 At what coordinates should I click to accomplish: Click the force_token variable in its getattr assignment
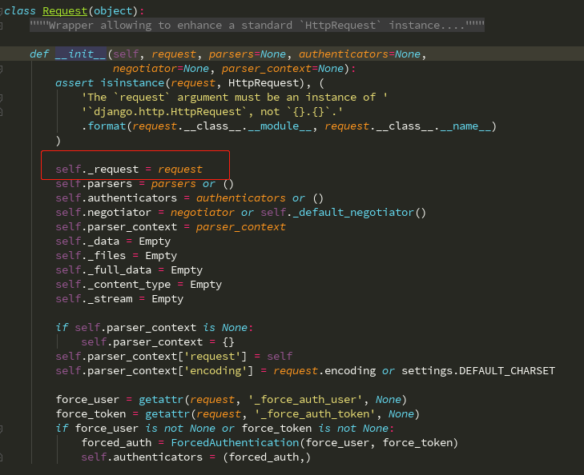click(91, 414)
